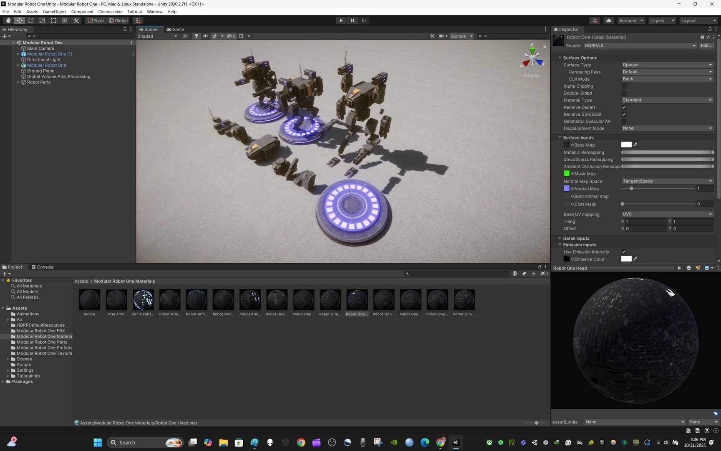Open the Cull Mode dropdown

[667, 79]
